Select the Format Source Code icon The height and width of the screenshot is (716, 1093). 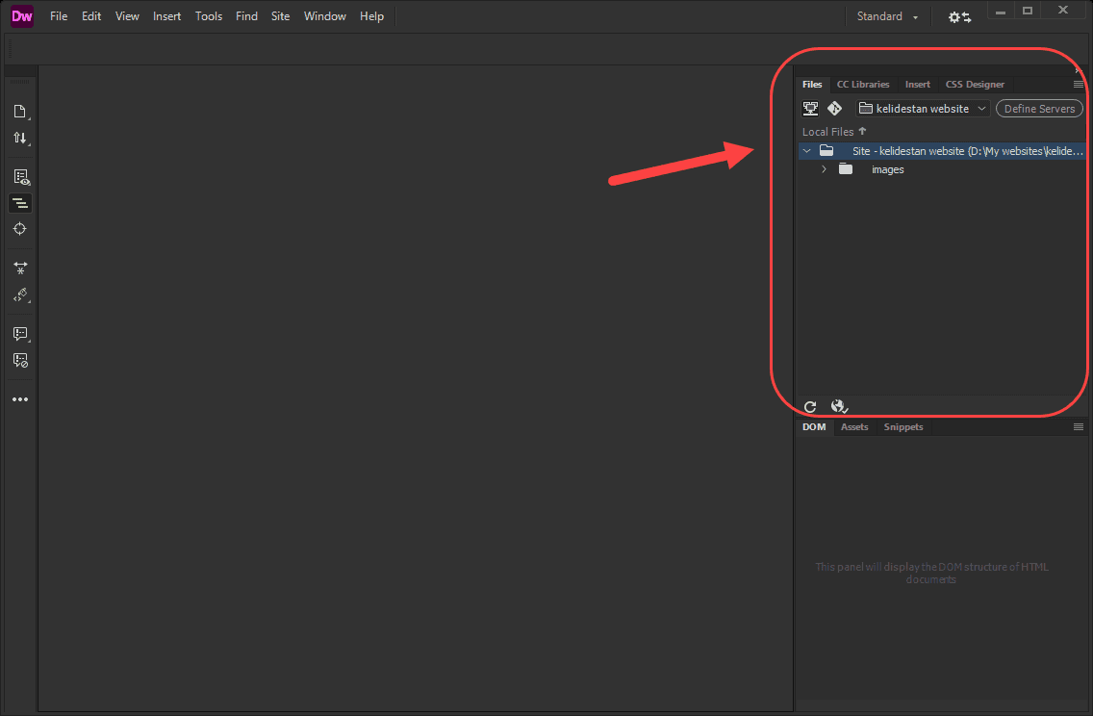point(20,204)
